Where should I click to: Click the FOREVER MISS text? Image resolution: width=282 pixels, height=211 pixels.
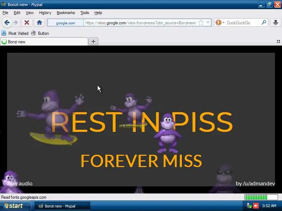coord(141,161)
